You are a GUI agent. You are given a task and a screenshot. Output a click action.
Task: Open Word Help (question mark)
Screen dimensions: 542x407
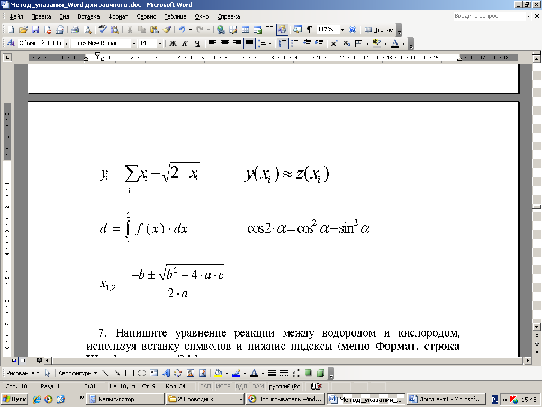353,30
